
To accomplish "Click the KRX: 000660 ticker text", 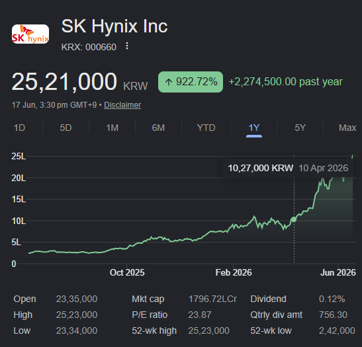I will [x=89, y=47].
